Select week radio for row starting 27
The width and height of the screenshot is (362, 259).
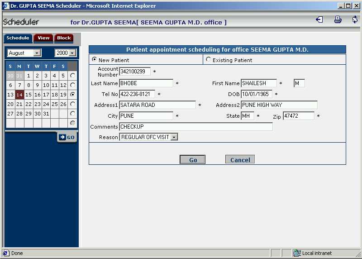click(x=72, y=114)
